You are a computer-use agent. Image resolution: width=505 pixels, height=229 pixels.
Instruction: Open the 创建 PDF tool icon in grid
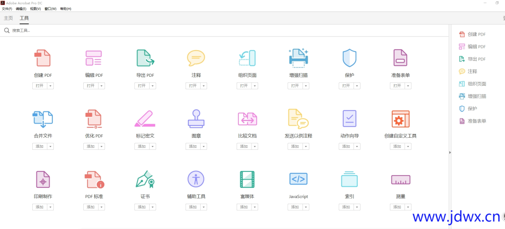click(x=43, y=58)
